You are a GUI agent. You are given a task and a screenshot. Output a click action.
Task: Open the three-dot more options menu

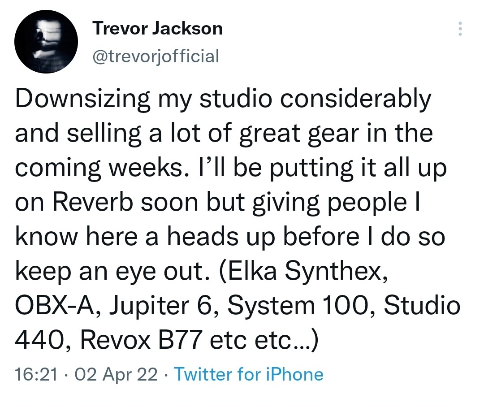pyautogui.click(x=460, y=29)
